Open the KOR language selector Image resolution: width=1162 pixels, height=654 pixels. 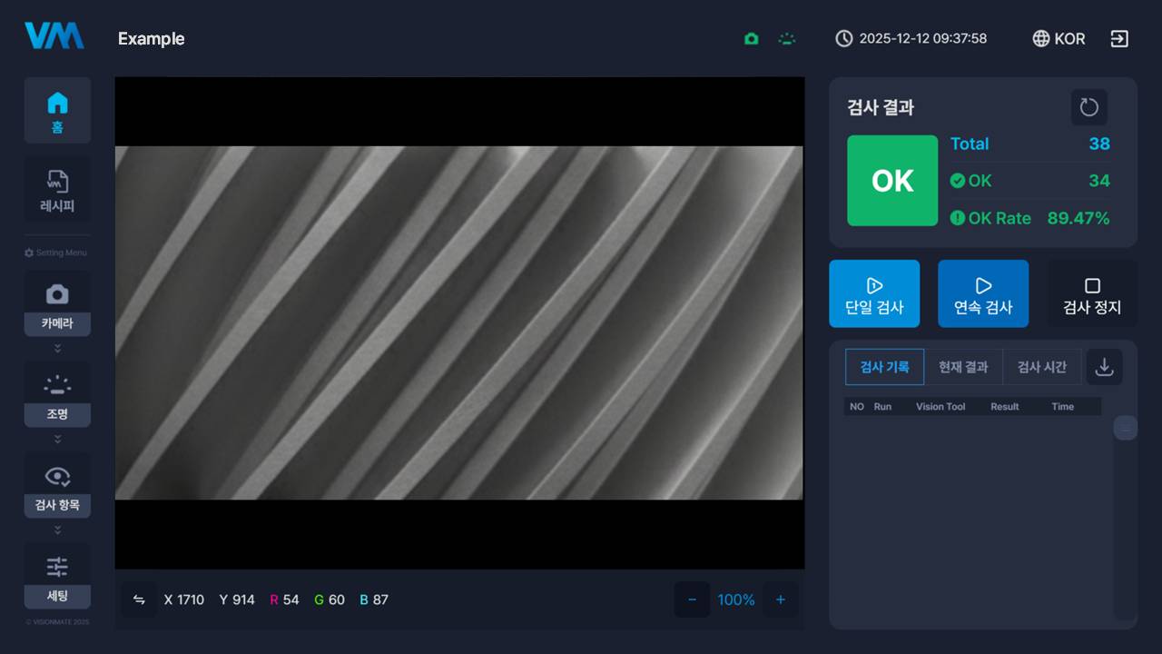[1059, 39]
